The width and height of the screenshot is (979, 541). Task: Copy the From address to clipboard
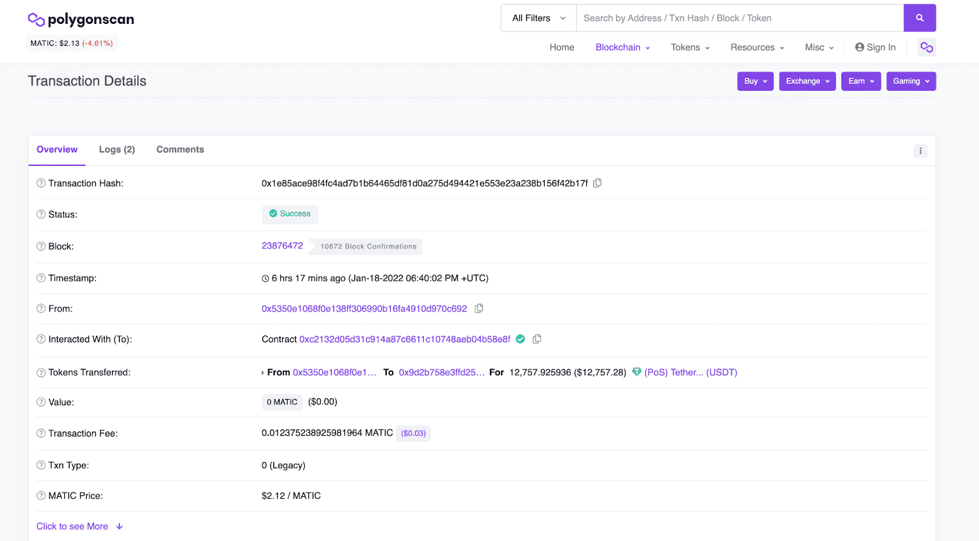(x=479, y=308)
